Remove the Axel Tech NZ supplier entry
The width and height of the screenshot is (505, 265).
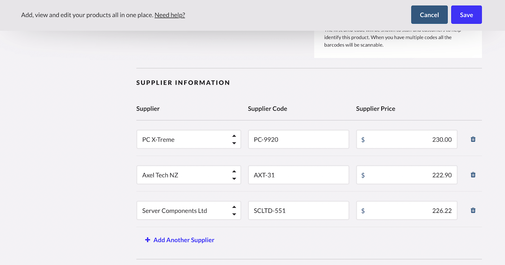(x=473, y=175)
